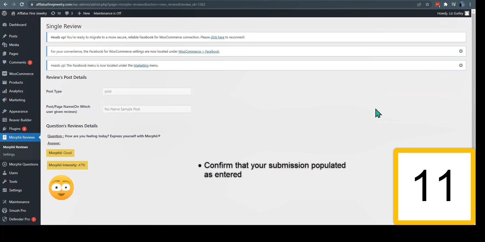
Task: Click the Beaver Builder icon
Action: tap(5, 120)
